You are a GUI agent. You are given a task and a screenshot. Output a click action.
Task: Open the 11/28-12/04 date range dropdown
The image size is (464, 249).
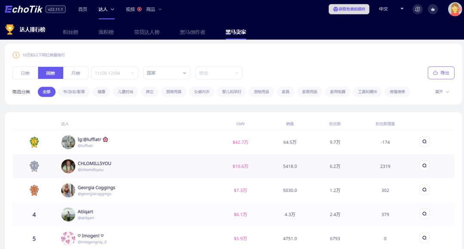point(115,73)
